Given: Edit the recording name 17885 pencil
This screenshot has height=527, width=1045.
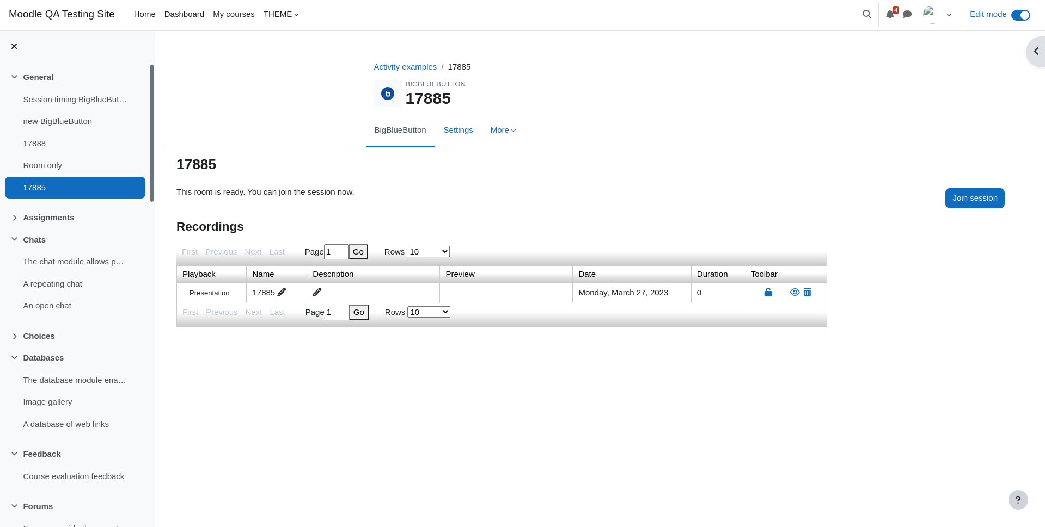Looking at the screenshot, I should (x=282, y=292).
